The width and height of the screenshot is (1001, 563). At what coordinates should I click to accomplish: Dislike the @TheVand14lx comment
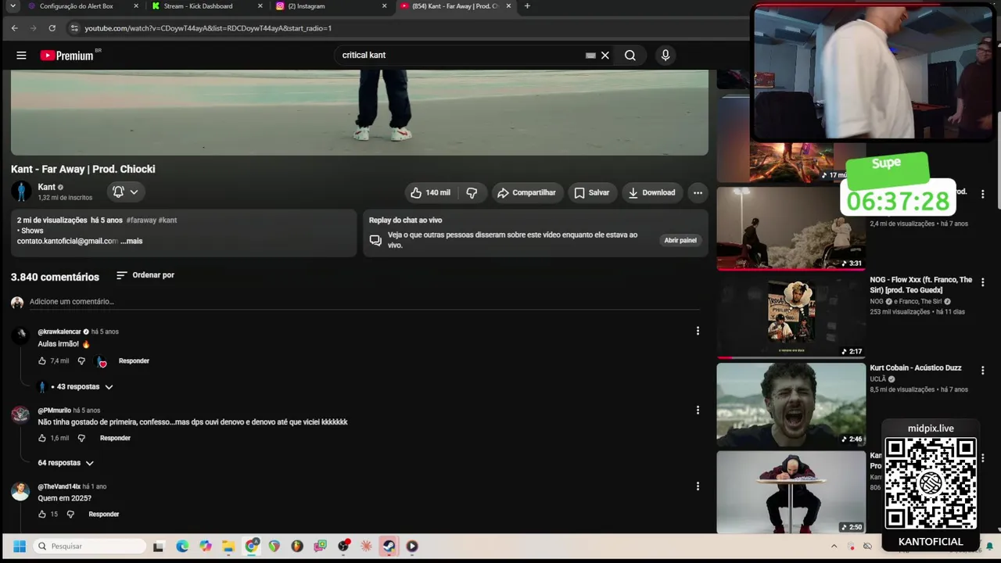tap(70, 514)
